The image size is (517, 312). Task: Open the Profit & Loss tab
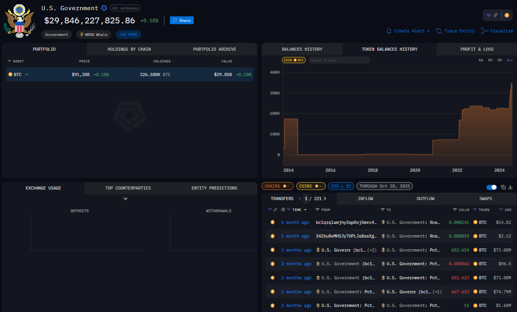(x=476, y=49)
